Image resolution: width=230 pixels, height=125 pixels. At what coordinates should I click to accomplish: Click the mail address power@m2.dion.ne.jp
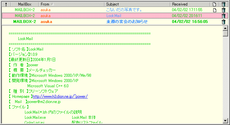(x=44, y=102)
